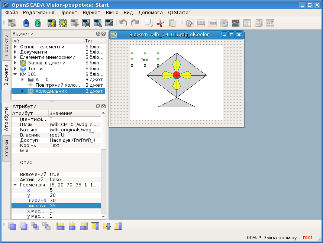Expand the АТ 101 widget node
Image resolution: width=323 pixels, height=243 pixels.
click(x=23, y=80)
